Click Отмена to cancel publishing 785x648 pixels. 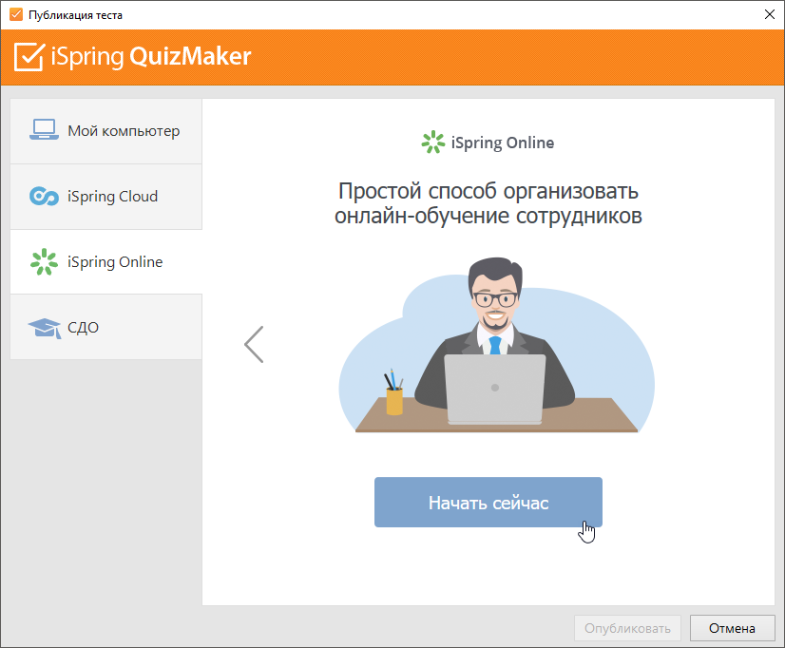click(732, 628)
